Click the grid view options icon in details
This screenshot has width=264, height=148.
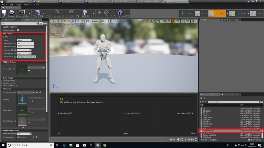click(41, 24)
